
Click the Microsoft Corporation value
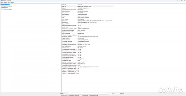(83, 11)
